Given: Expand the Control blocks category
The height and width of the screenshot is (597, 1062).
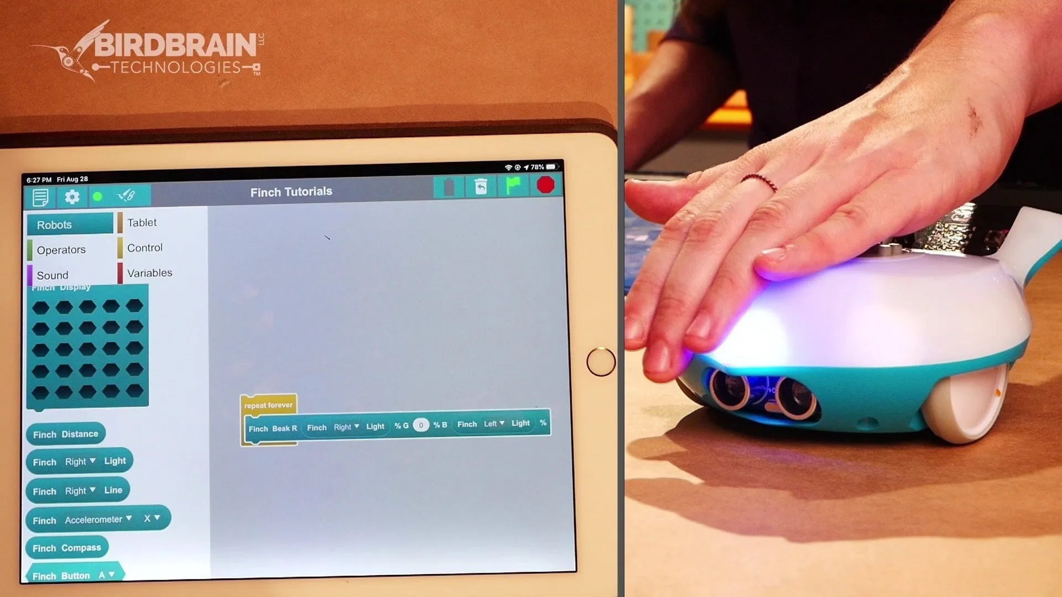Looking at the screenshot, I should point(144,248).
